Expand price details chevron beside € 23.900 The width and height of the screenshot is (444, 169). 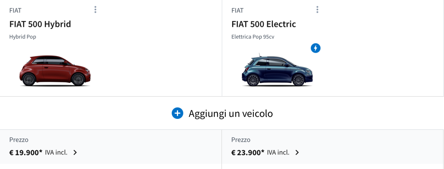tap(297, 152)
